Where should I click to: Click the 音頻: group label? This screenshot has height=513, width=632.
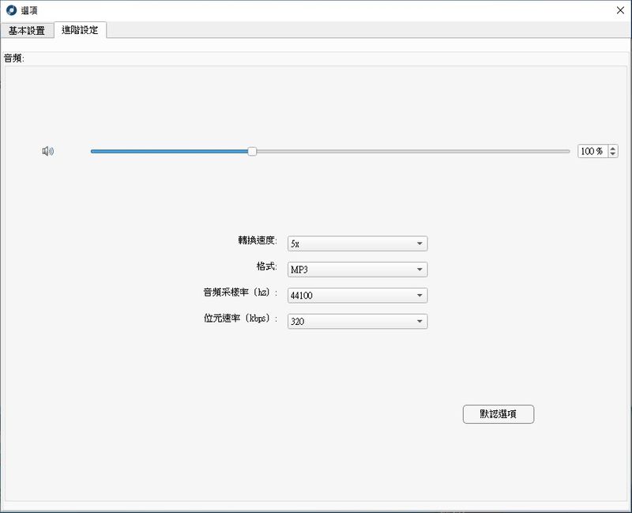[x=14, y=58]
